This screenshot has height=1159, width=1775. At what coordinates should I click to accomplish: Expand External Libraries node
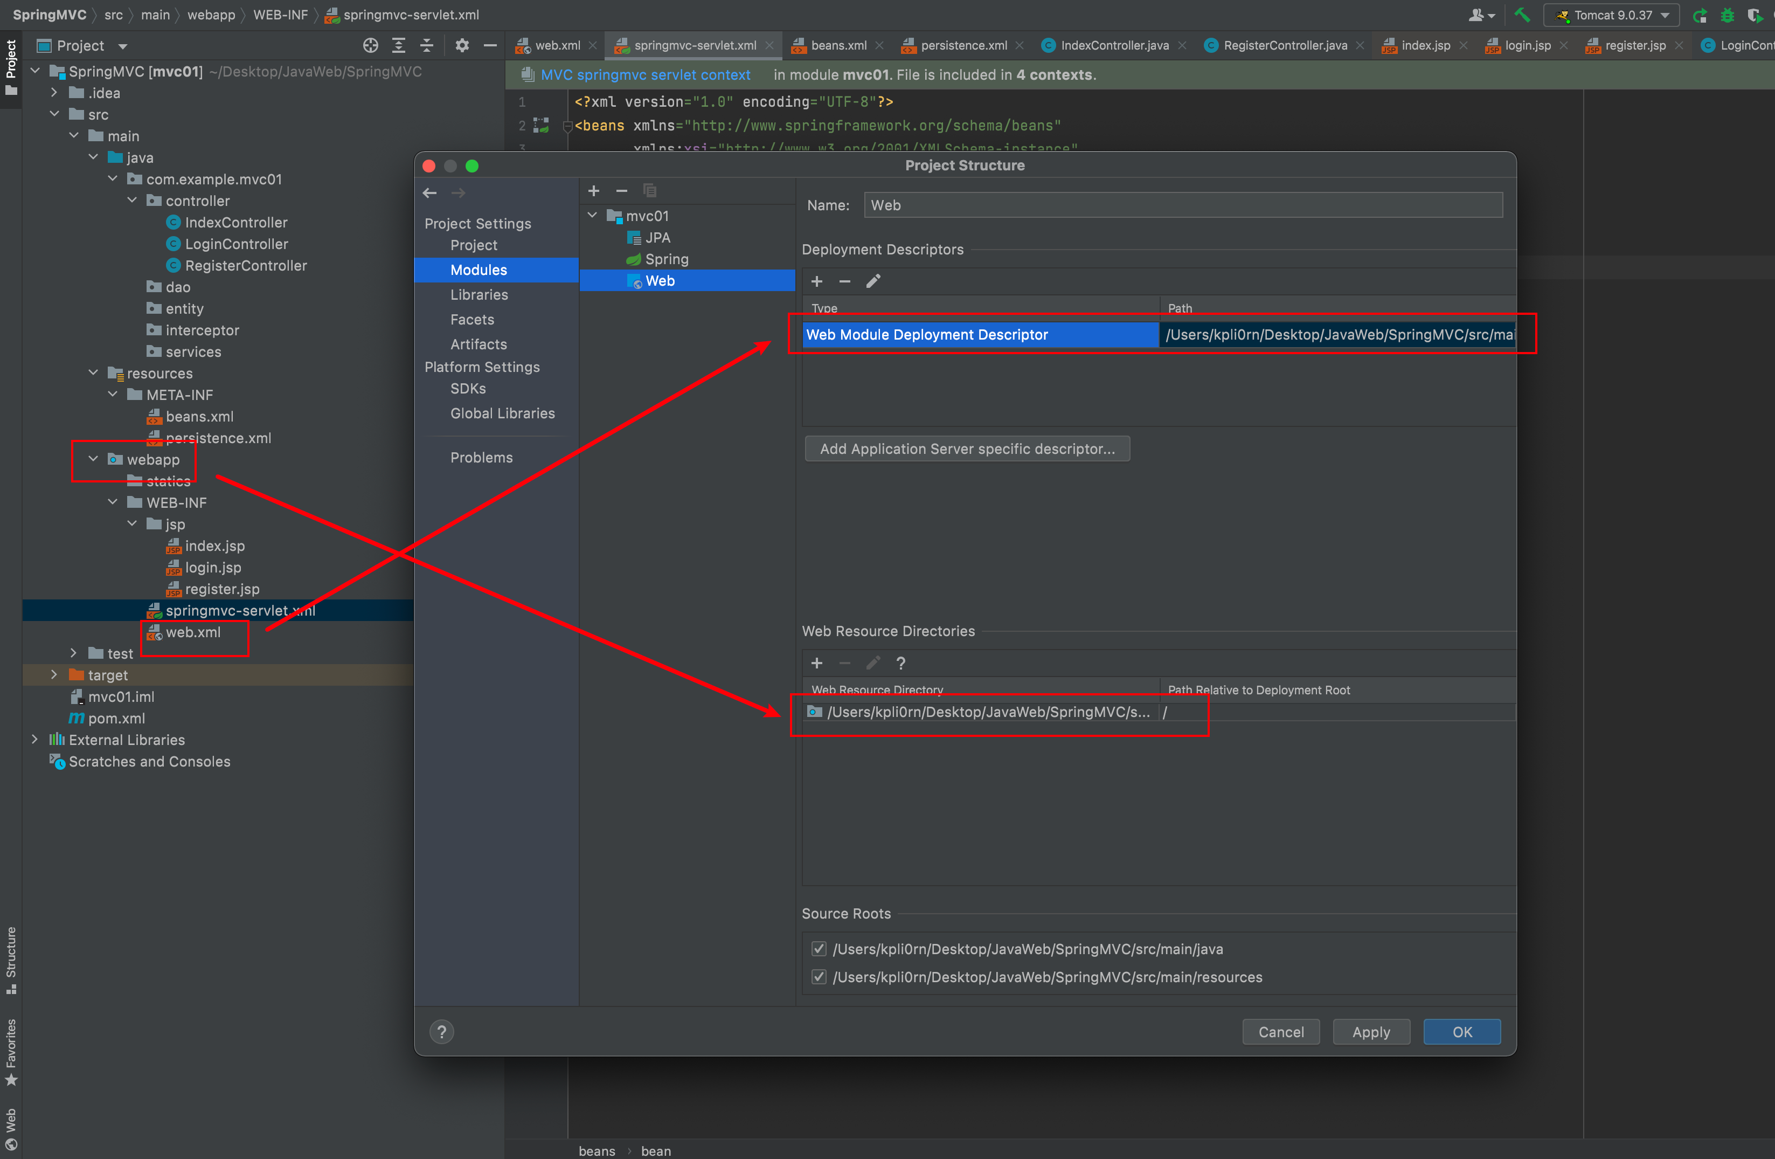[34, 740]
